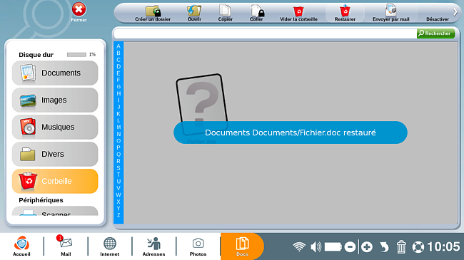Click the Créer un dossier toolbar icon
464x260 pixels.
point(153,14)
